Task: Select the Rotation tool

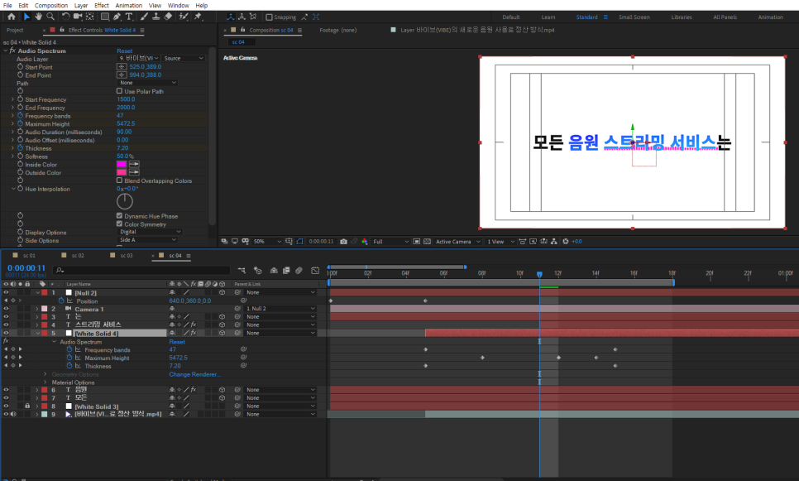Action: click(x=65, y=17)
